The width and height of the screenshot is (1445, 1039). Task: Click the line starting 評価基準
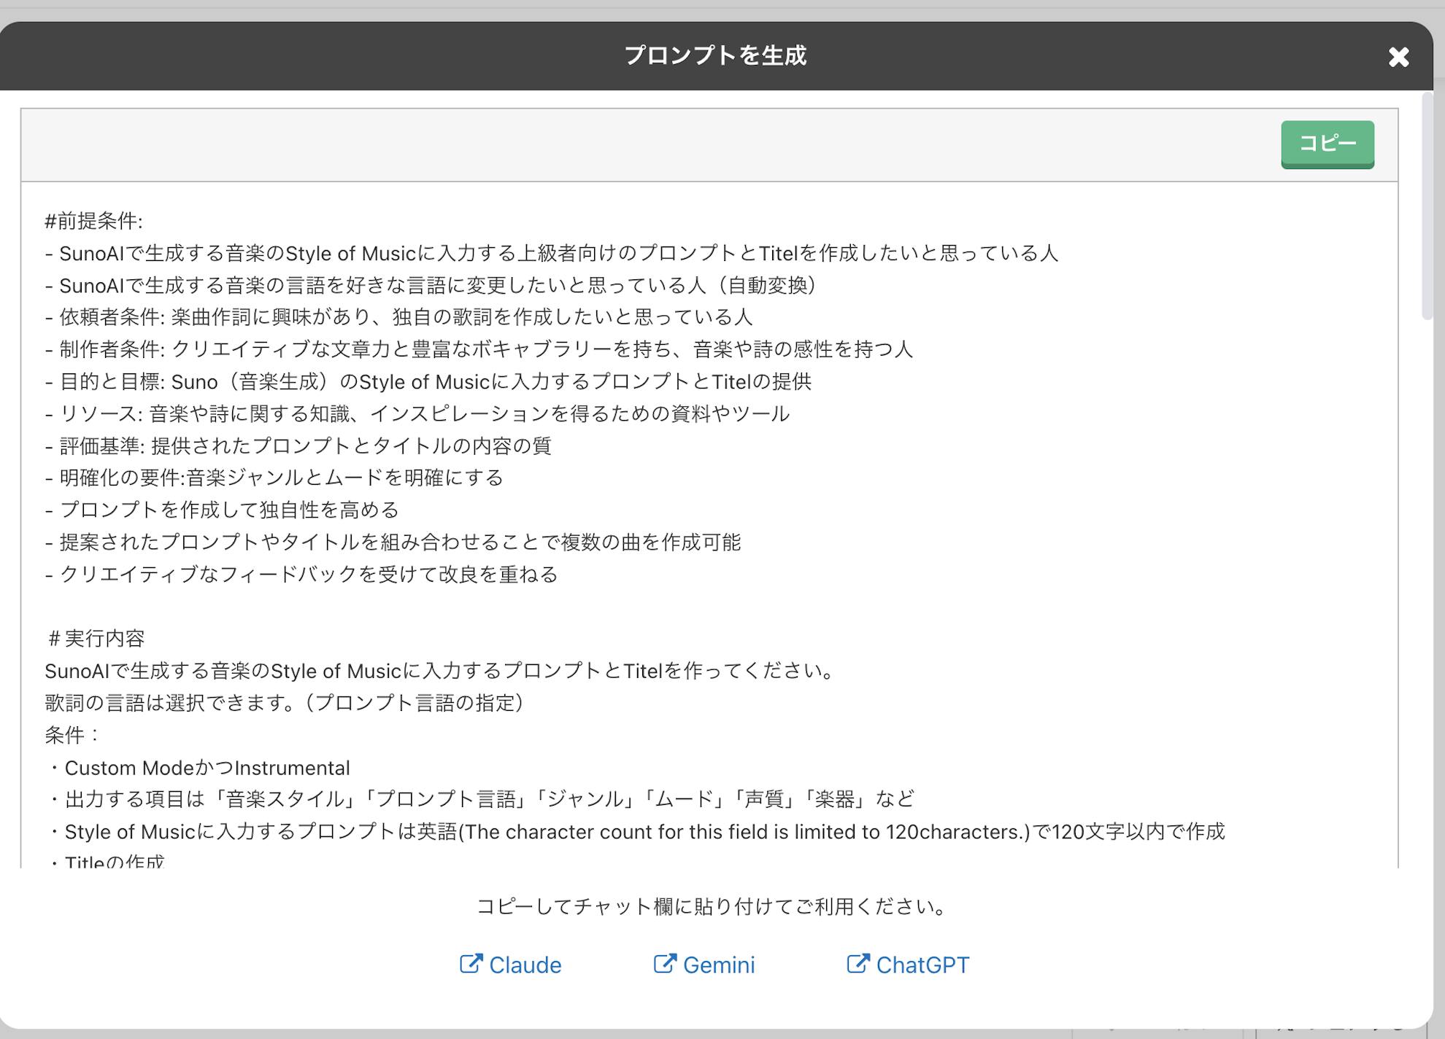tap(298, 445)
